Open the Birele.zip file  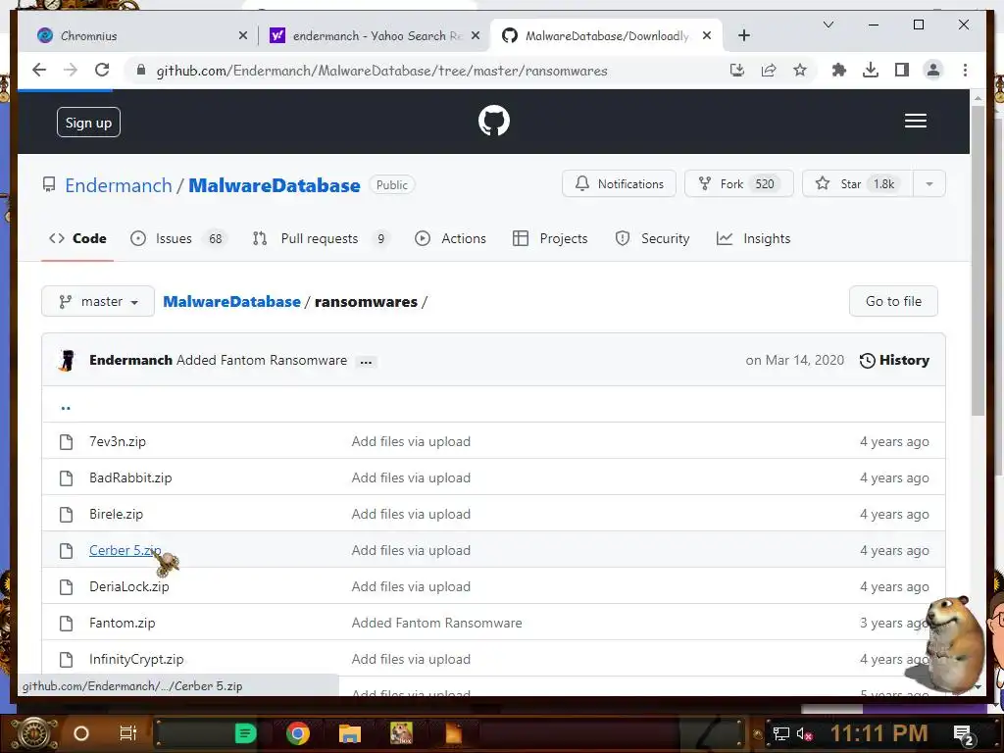point(117,514)
